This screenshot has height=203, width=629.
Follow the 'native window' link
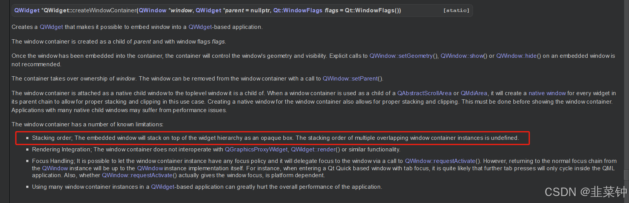(547, 93)
